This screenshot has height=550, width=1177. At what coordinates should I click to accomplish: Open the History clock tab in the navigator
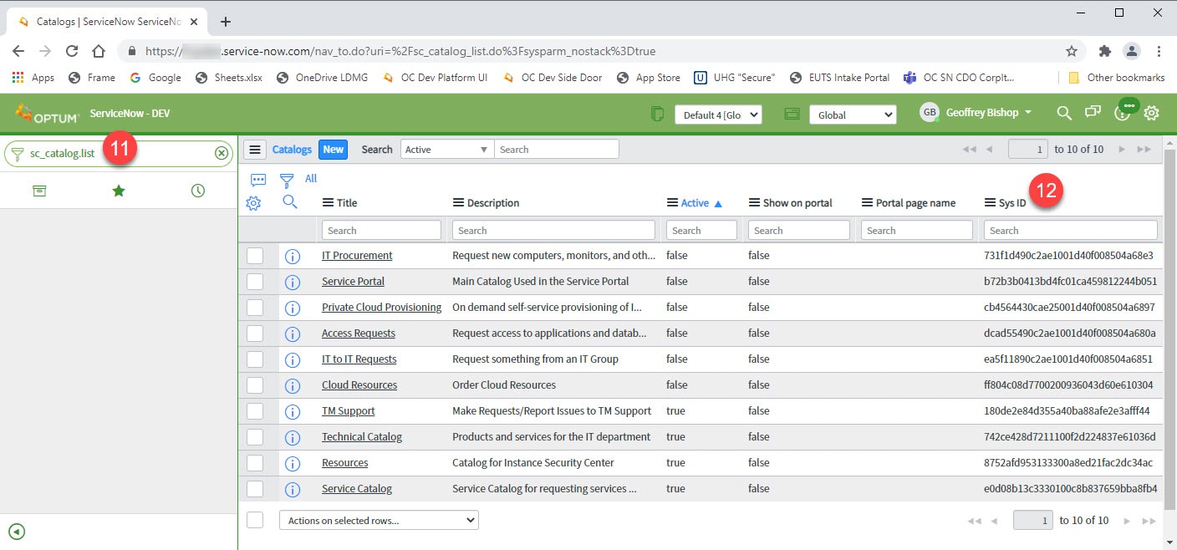(197, 190)
